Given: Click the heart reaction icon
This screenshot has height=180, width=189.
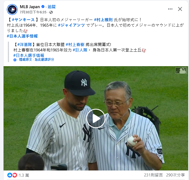Looking at the screenshot, I should tap(15, 175).
